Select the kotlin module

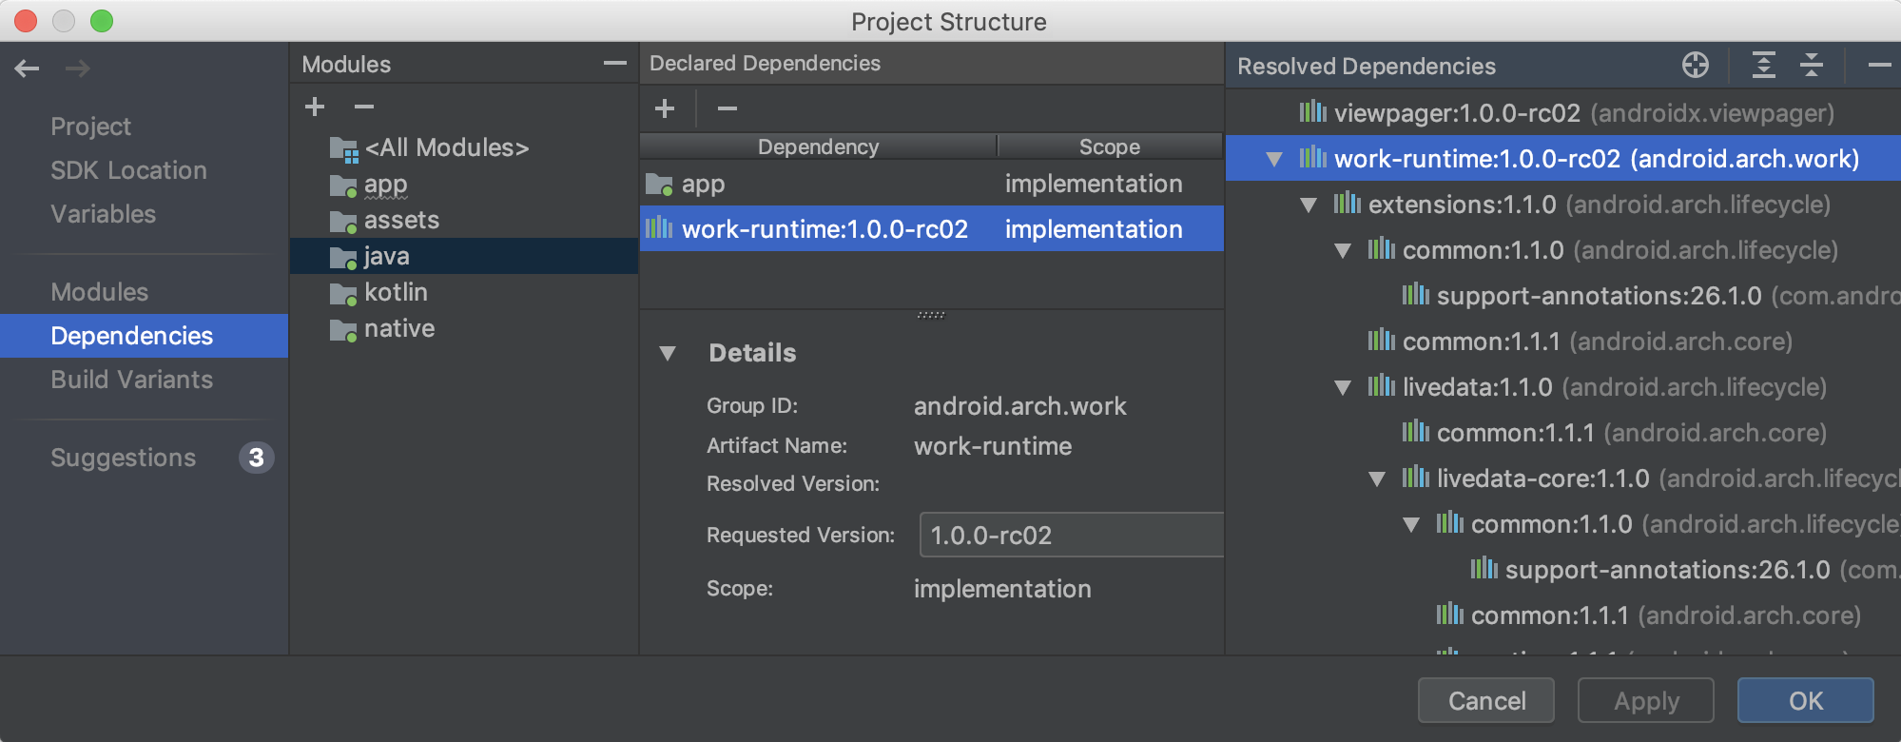[x=396, y=292]
